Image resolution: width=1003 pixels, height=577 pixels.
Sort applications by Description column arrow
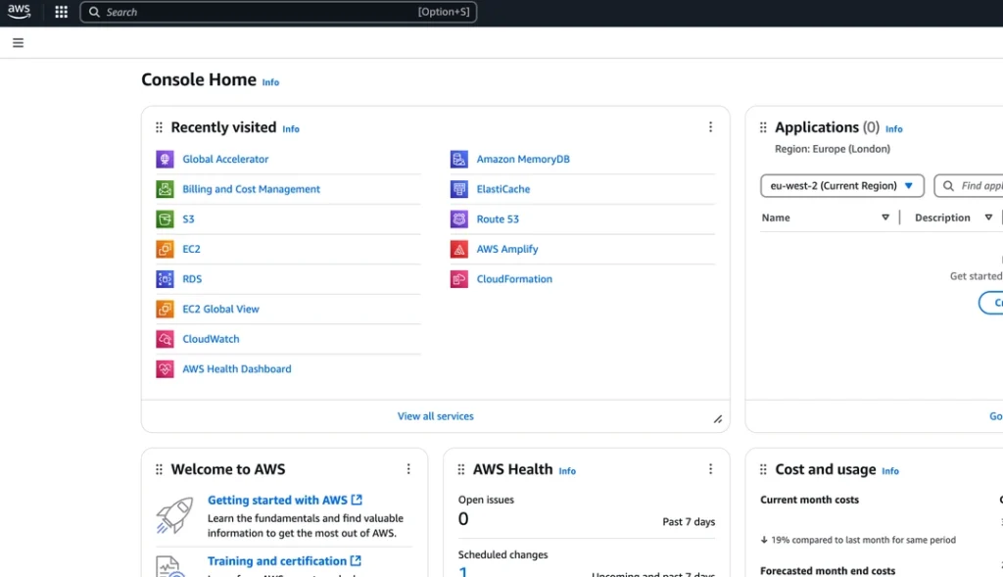point(988,217)
